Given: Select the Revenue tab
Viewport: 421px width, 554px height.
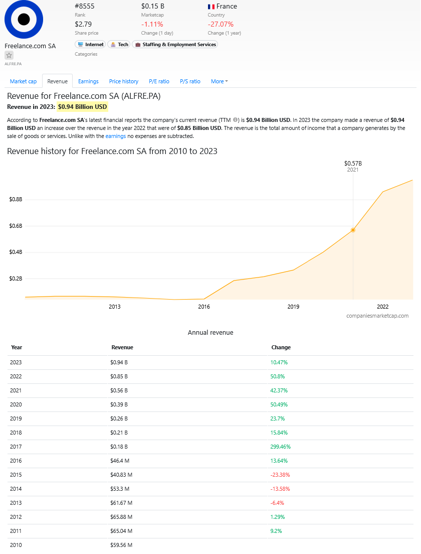Looking at the screenshot, I should point(58,81).
